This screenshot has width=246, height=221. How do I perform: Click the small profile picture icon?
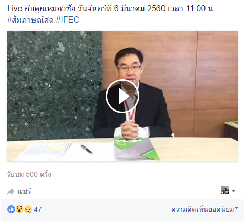pos(225,190)
